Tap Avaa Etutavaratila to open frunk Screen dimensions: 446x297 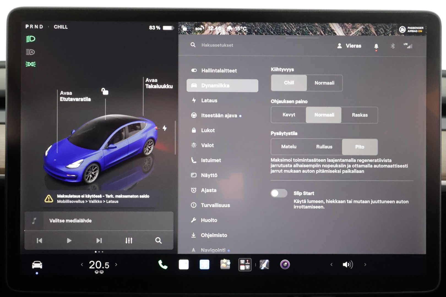click(x=75, y=96)
